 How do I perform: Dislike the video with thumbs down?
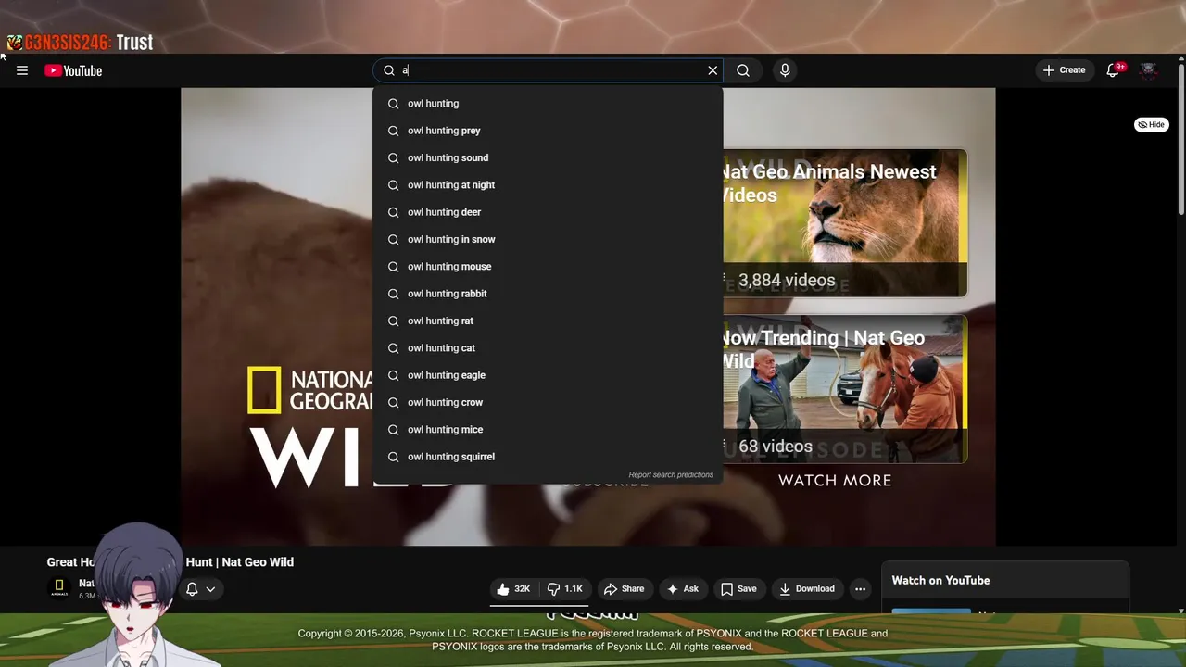coord(565,589)
